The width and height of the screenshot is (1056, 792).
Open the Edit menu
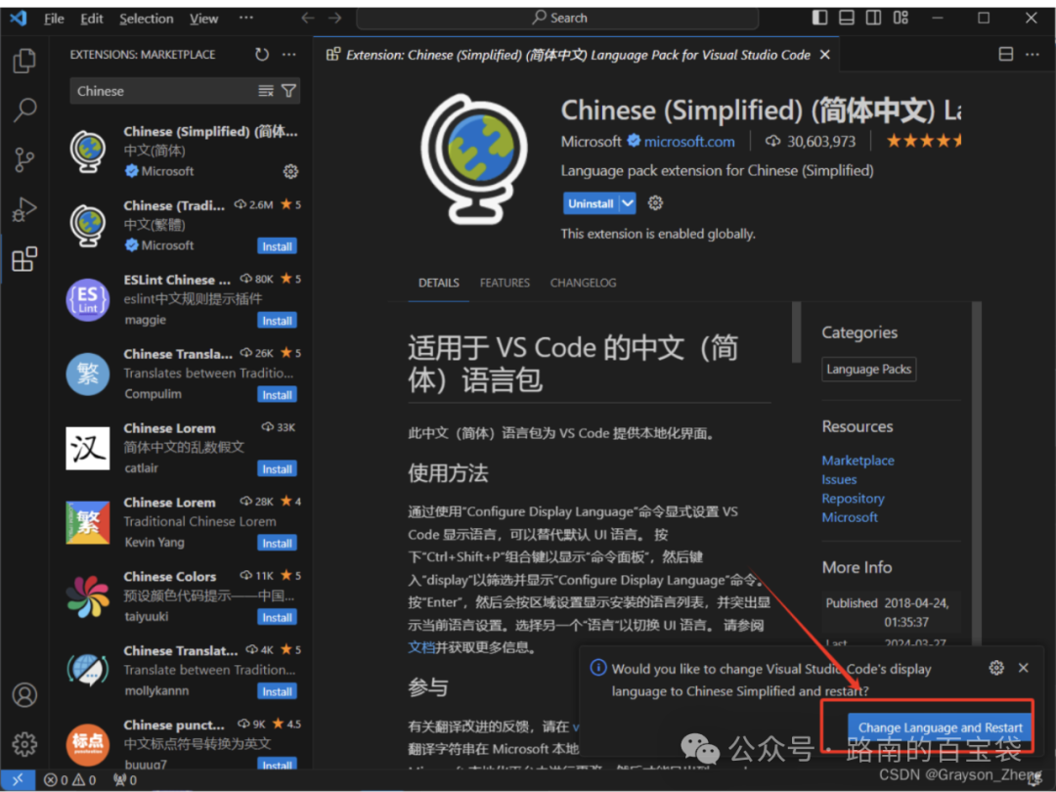(x=92, y=19)
